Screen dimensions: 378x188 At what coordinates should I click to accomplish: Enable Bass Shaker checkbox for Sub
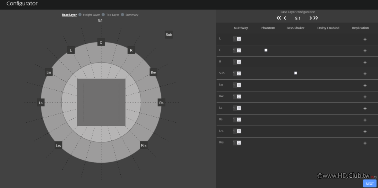click(x=295, y=73)
